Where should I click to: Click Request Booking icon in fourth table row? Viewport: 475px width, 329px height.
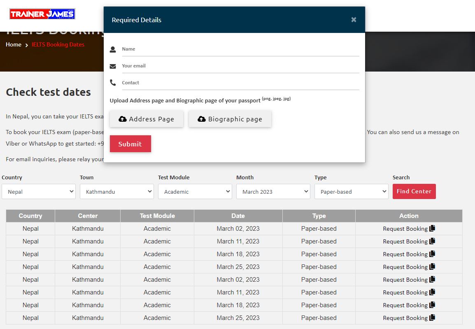pos(432,266)
